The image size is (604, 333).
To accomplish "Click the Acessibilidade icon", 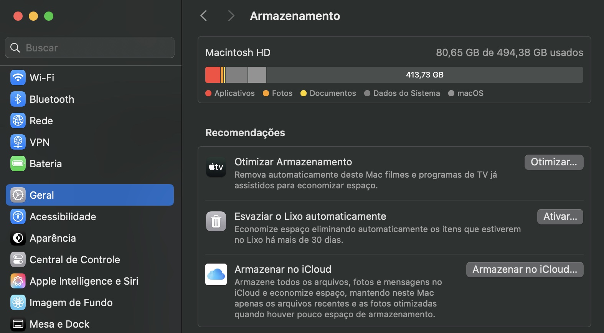I will [x=18, y=216].
